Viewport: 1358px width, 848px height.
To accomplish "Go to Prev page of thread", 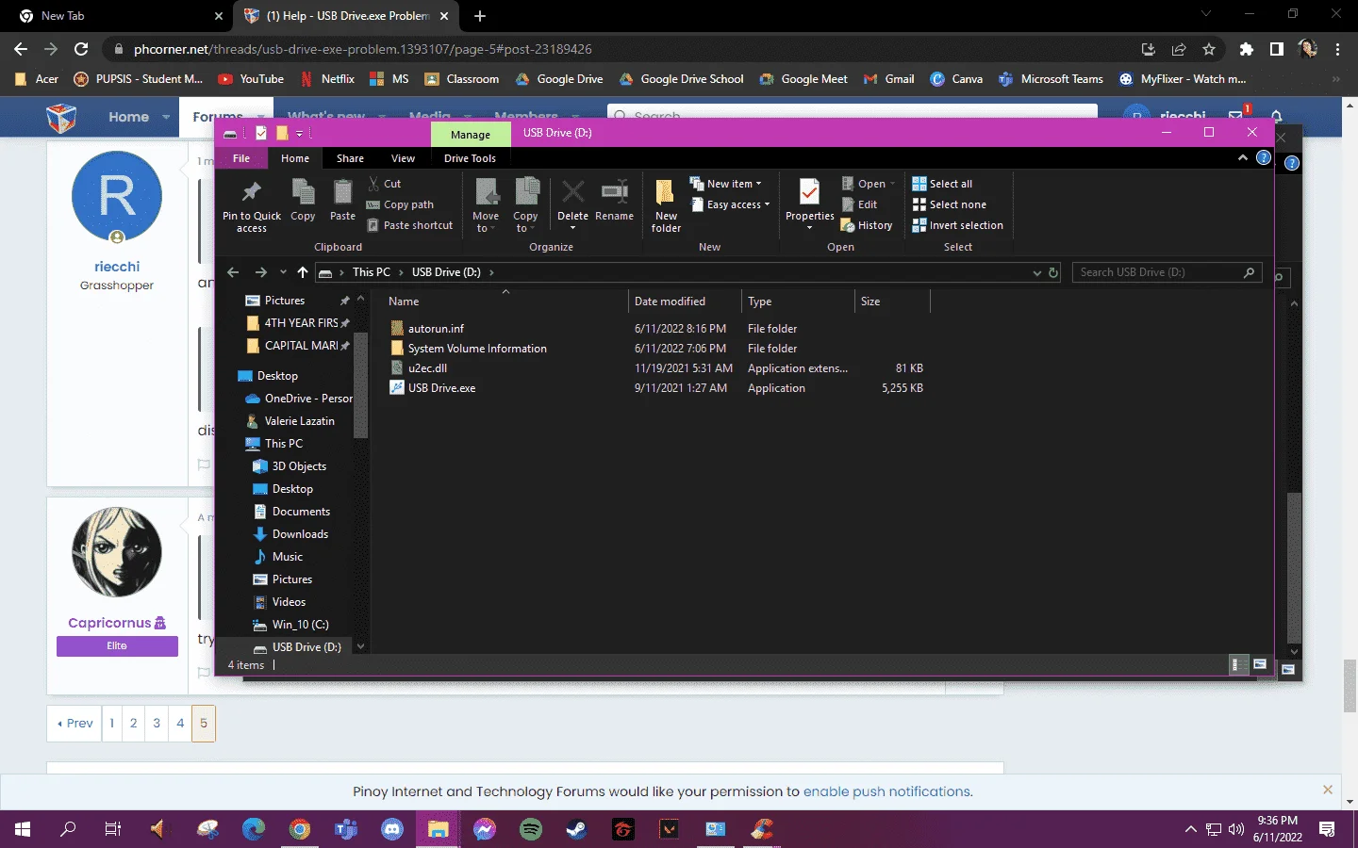I will (75, 723).
